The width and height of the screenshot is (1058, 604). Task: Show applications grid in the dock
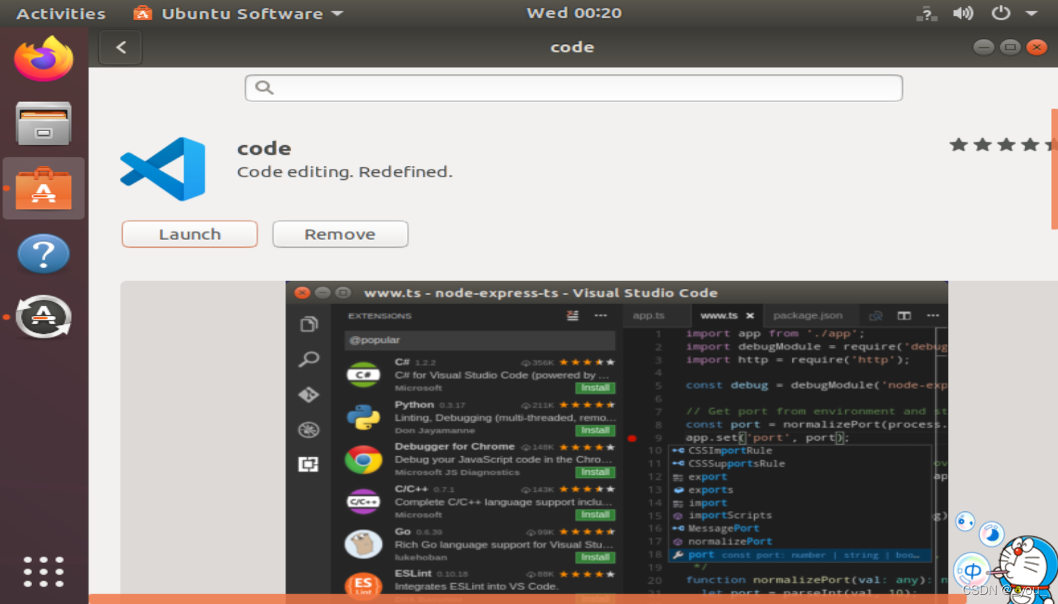tap(43, 572)
